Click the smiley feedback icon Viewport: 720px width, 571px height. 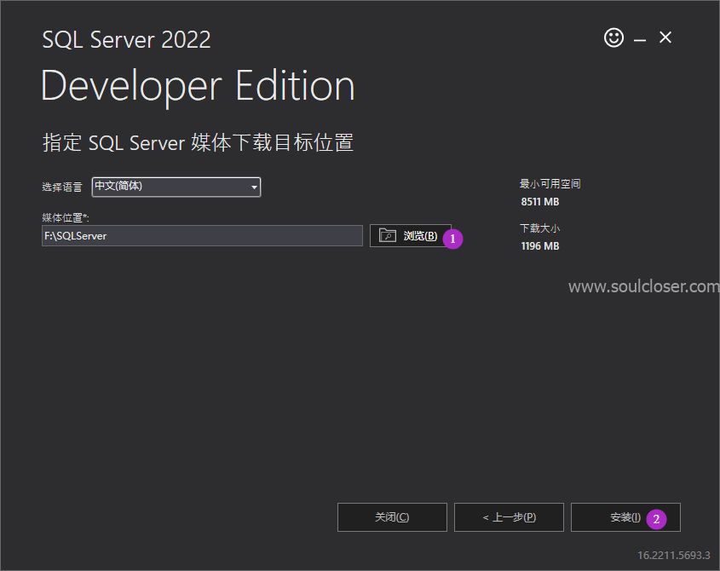[613, 37]
